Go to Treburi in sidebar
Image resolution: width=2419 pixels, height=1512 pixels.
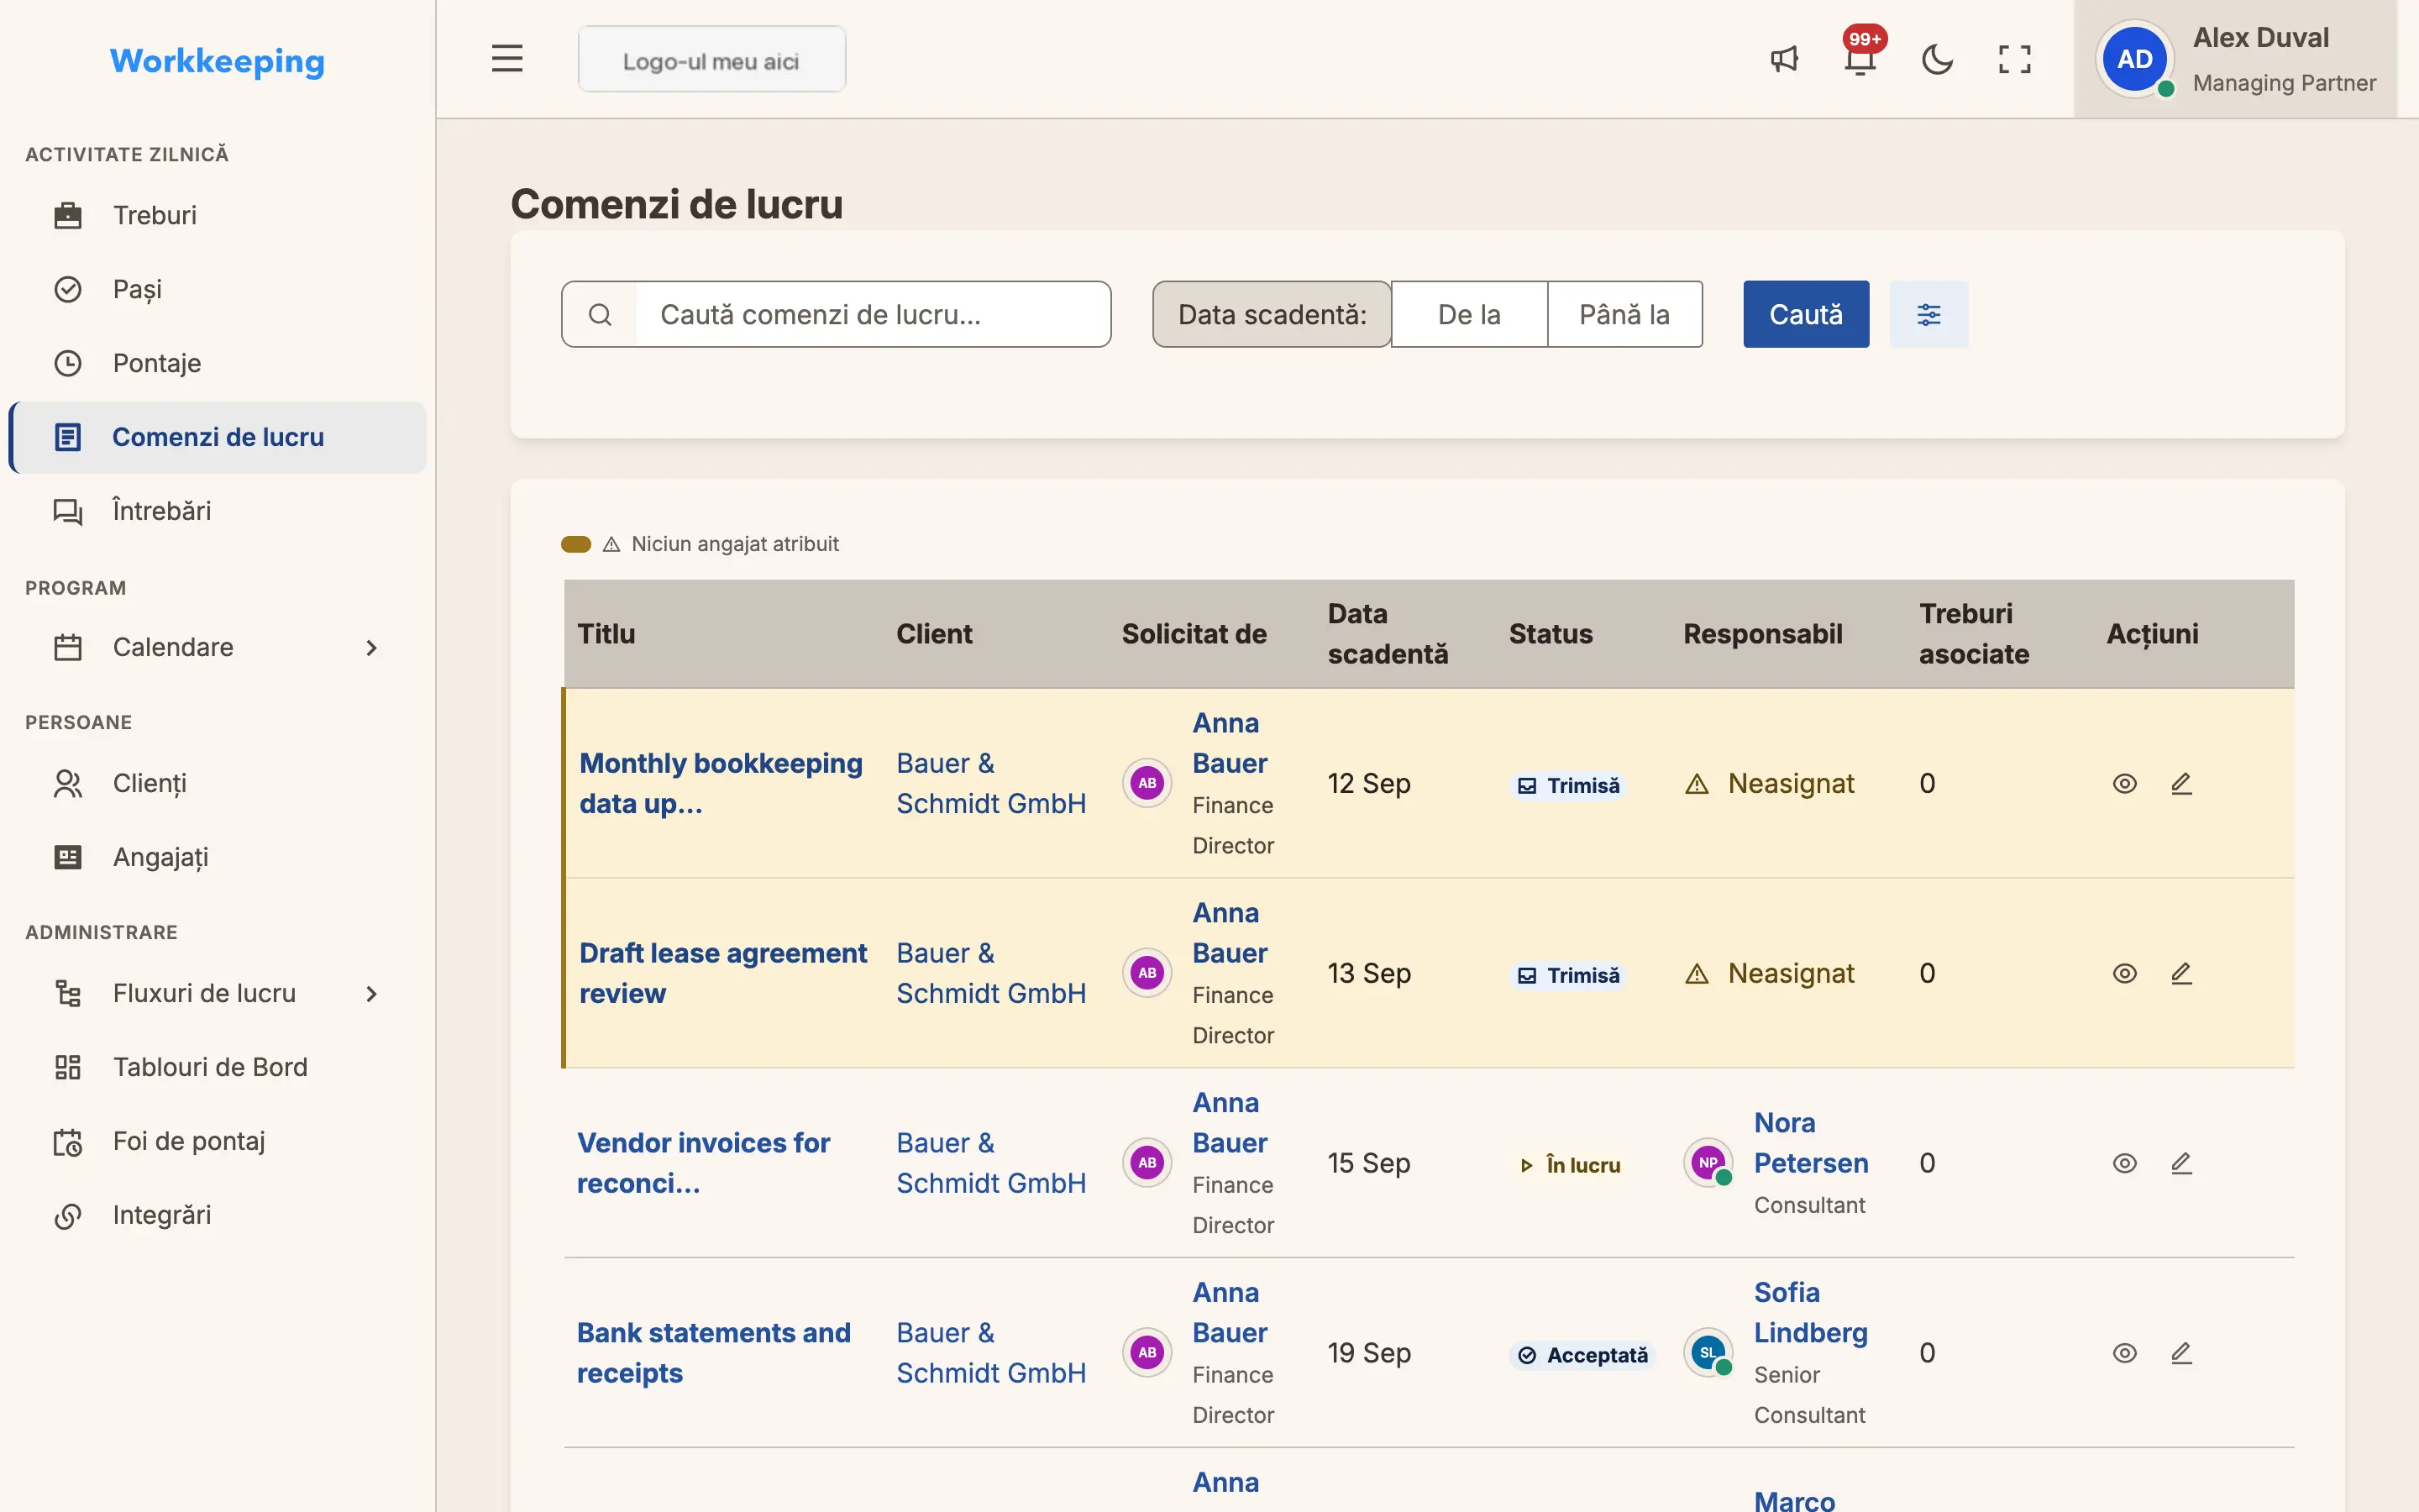point(218,215)
